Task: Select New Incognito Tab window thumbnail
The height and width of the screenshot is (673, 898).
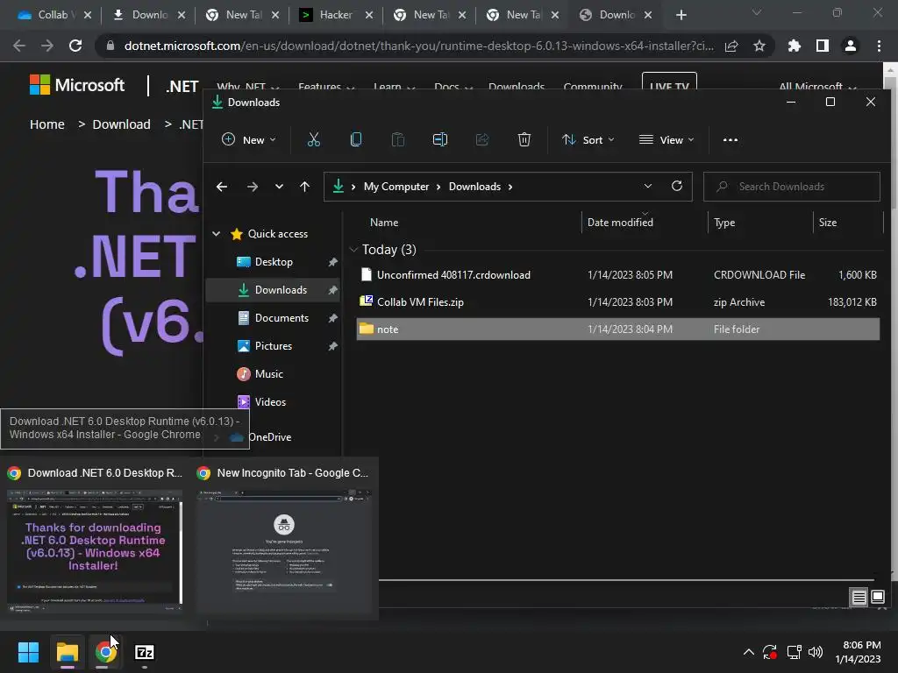Action: pos(284,538)
